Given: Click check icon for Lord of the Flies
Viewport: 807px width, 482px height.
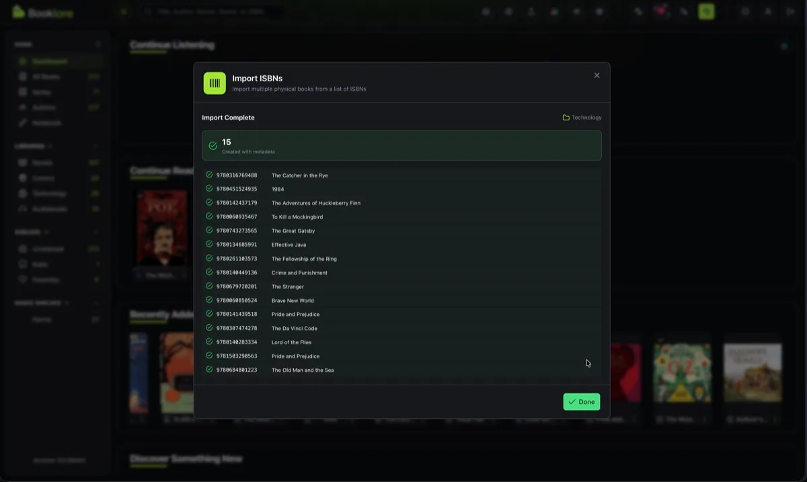Looking at the screenshot, I should (209, 342).
